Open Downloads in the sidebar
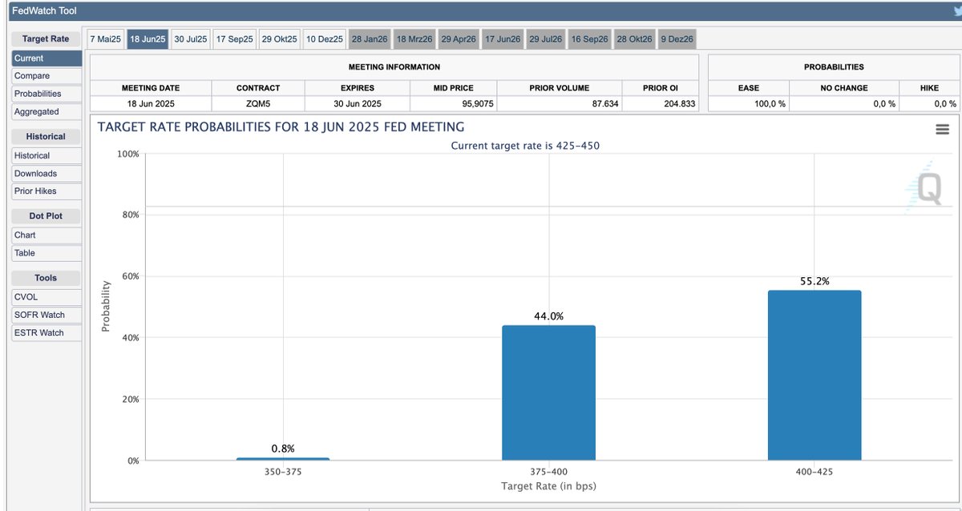The width and height of the screenshot is (962, 511). pyautogui.click(x=46, y=173)
